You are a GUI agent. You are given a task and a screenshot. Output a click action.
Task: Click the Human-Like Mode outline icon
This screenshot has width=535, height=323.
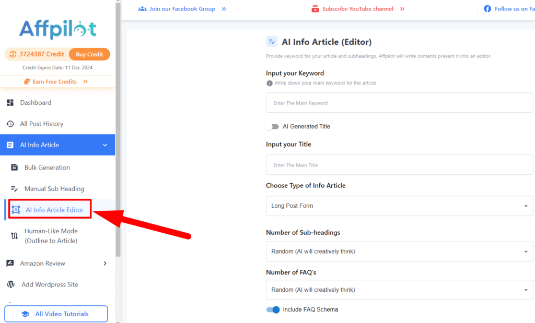point(15,236)
